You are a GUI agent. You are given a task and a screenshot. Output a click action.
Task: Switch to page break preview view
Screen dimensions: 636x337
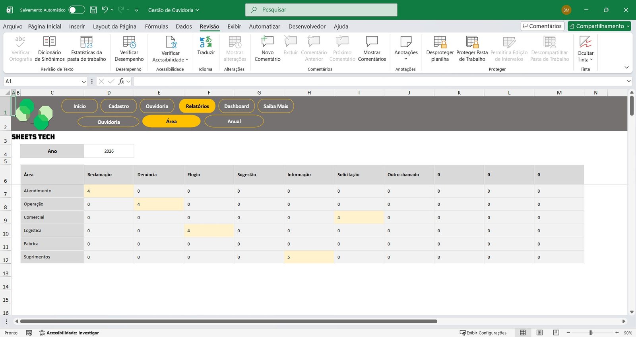point(556,333)
